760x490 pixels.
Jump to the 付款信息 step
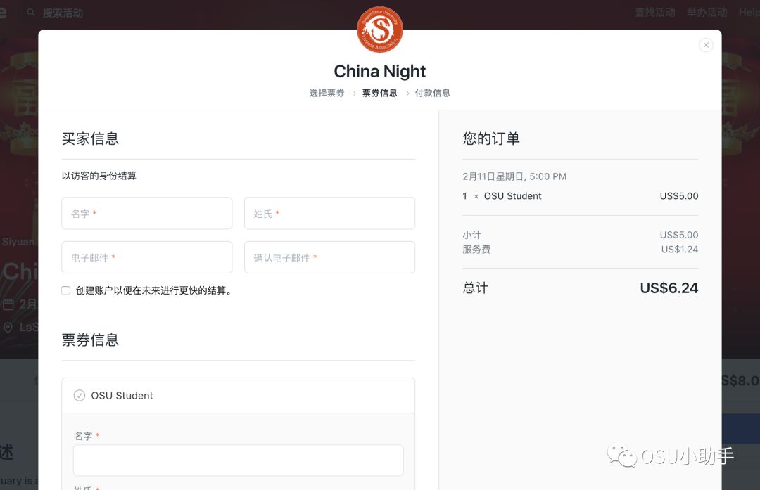433,93
